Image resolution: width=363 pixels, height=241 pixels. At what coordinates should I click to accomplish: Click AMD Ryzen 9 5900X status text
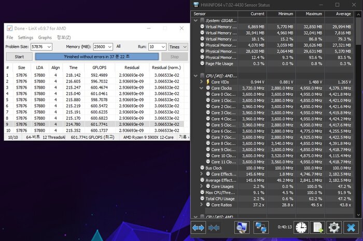coord(148,137)
